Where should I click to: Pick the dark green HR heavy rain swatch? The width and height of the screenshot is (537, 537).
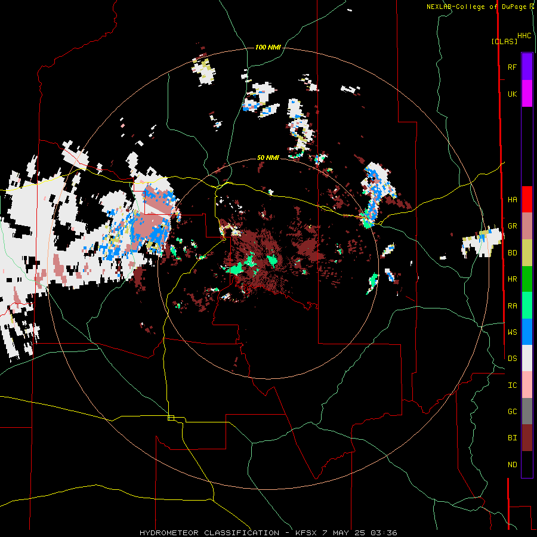(527, 279)
